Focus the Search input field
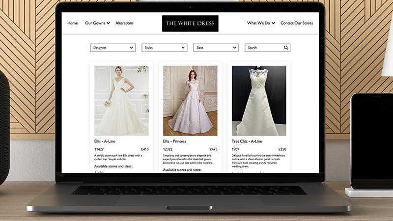This screenshot has width=393, height=221. click(x=267, y=48)
